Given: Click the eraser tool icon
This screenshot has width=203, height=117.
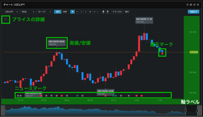Looking at the screenshot, I should [x=103, y=12].
